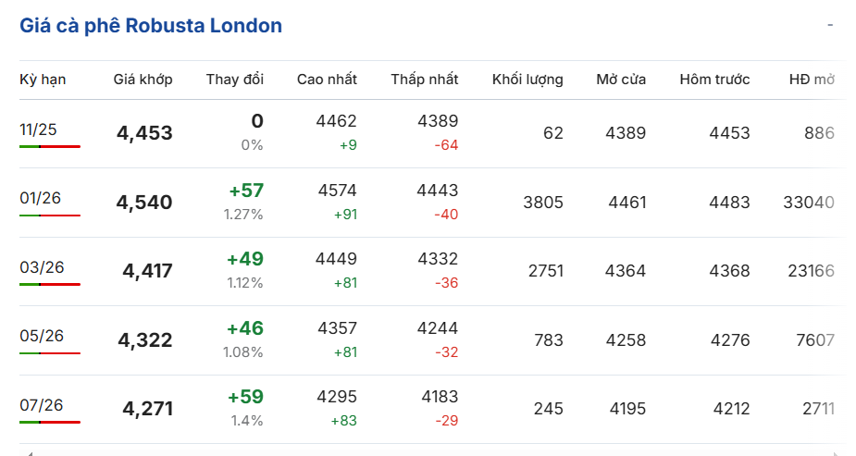Click the 'Cao nhất' column header
Screen dimensions: 856x456
tap(327, 80)
